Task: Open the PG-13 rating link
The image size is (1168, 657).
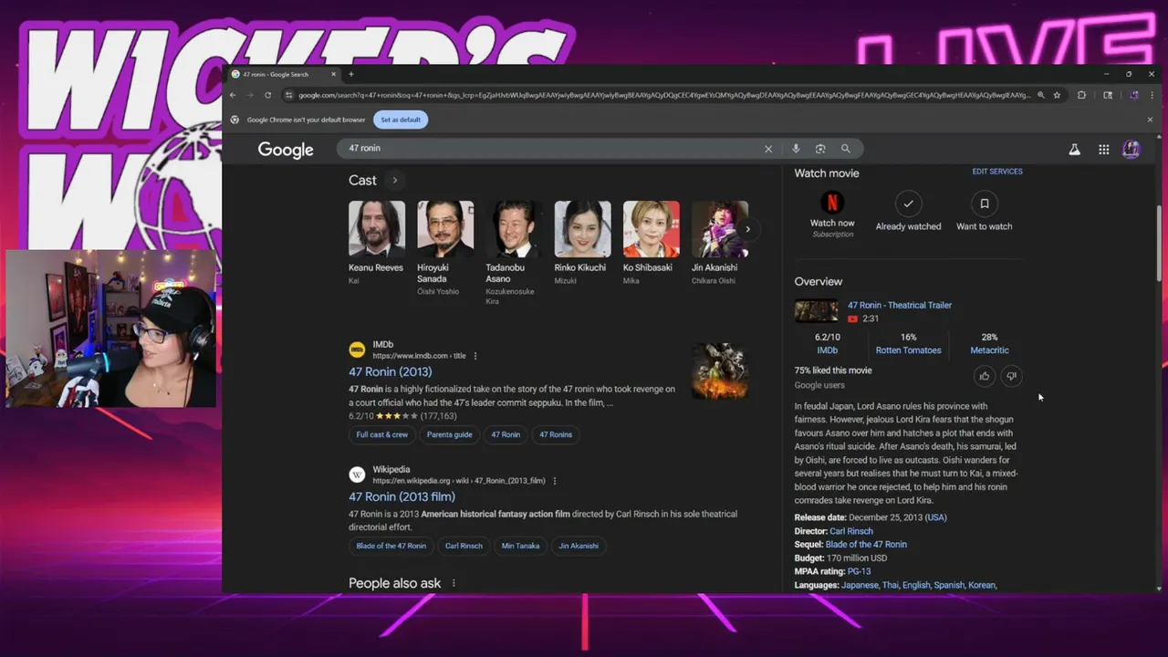Action: (859, 571)
